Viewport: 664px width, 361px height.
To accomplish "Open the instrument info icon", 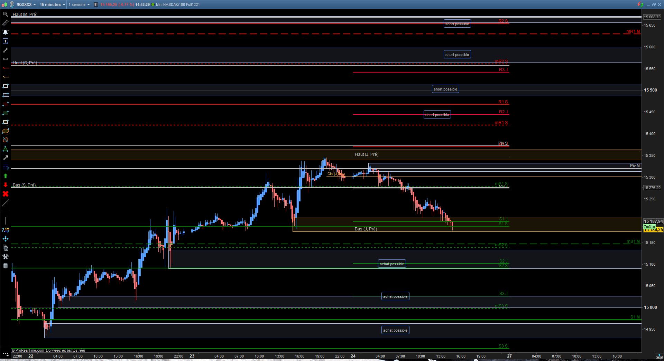I will click(96, 4).
